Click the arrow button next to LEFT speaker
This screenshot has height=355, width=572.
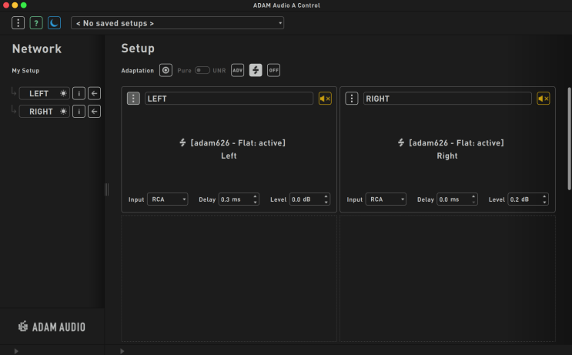pyautogui.click(x=94, y=93)
